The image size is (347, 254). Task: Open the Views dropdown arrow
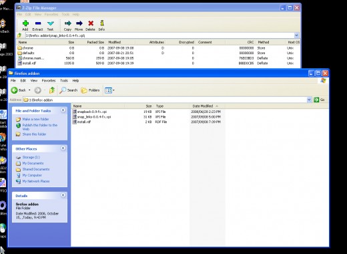113,90
